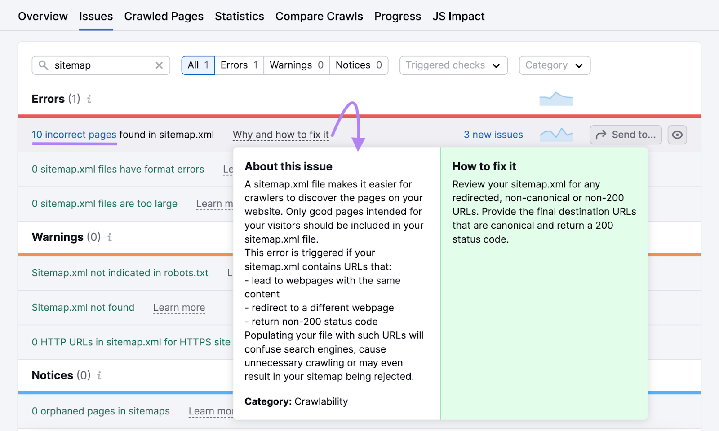Toggle the Warnings filter

click(296, 65)
